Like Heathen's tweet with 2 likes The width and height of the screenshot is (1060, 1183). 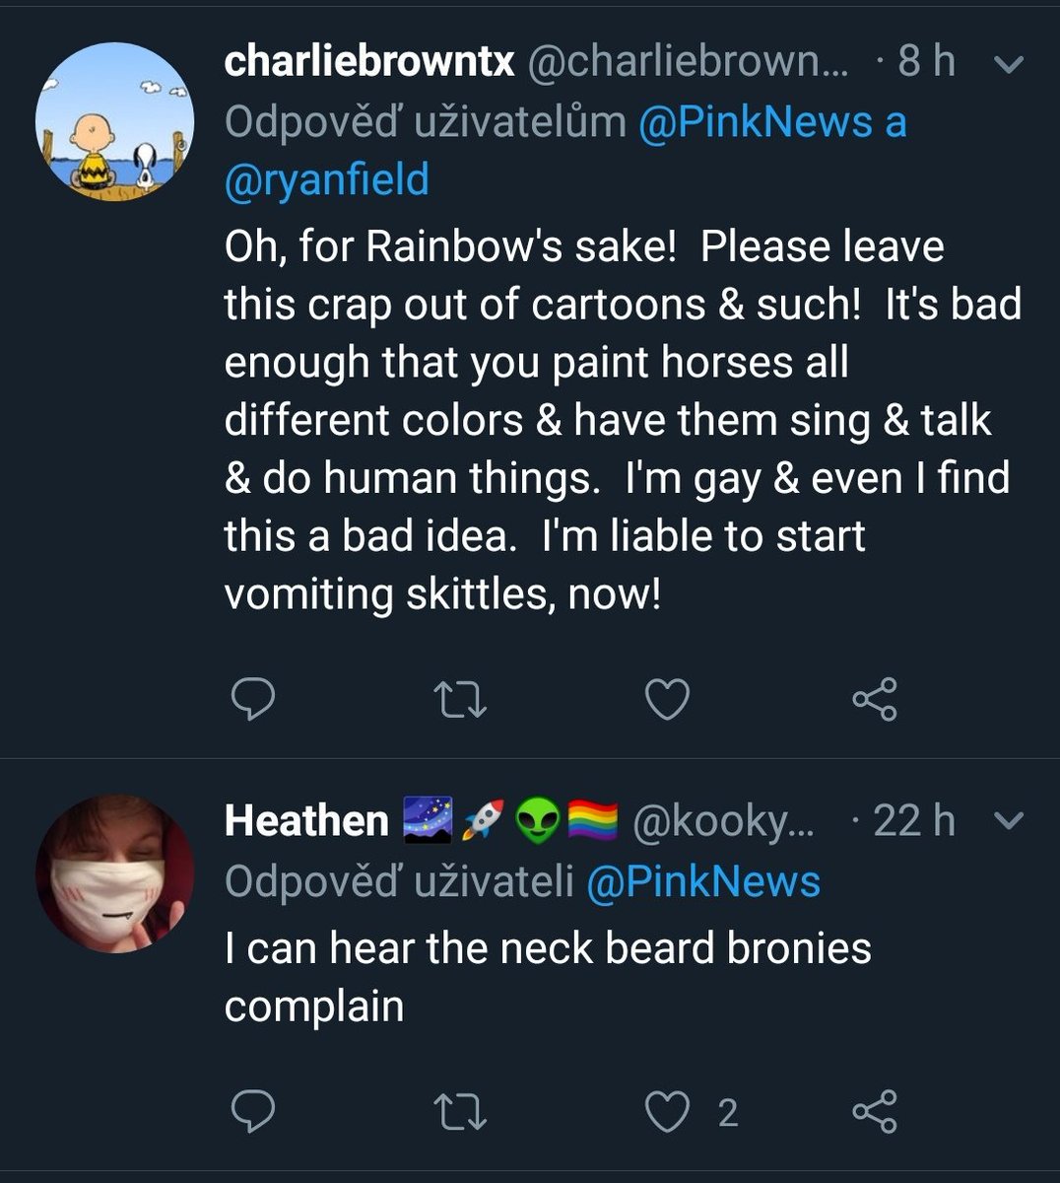[667, 1111]
